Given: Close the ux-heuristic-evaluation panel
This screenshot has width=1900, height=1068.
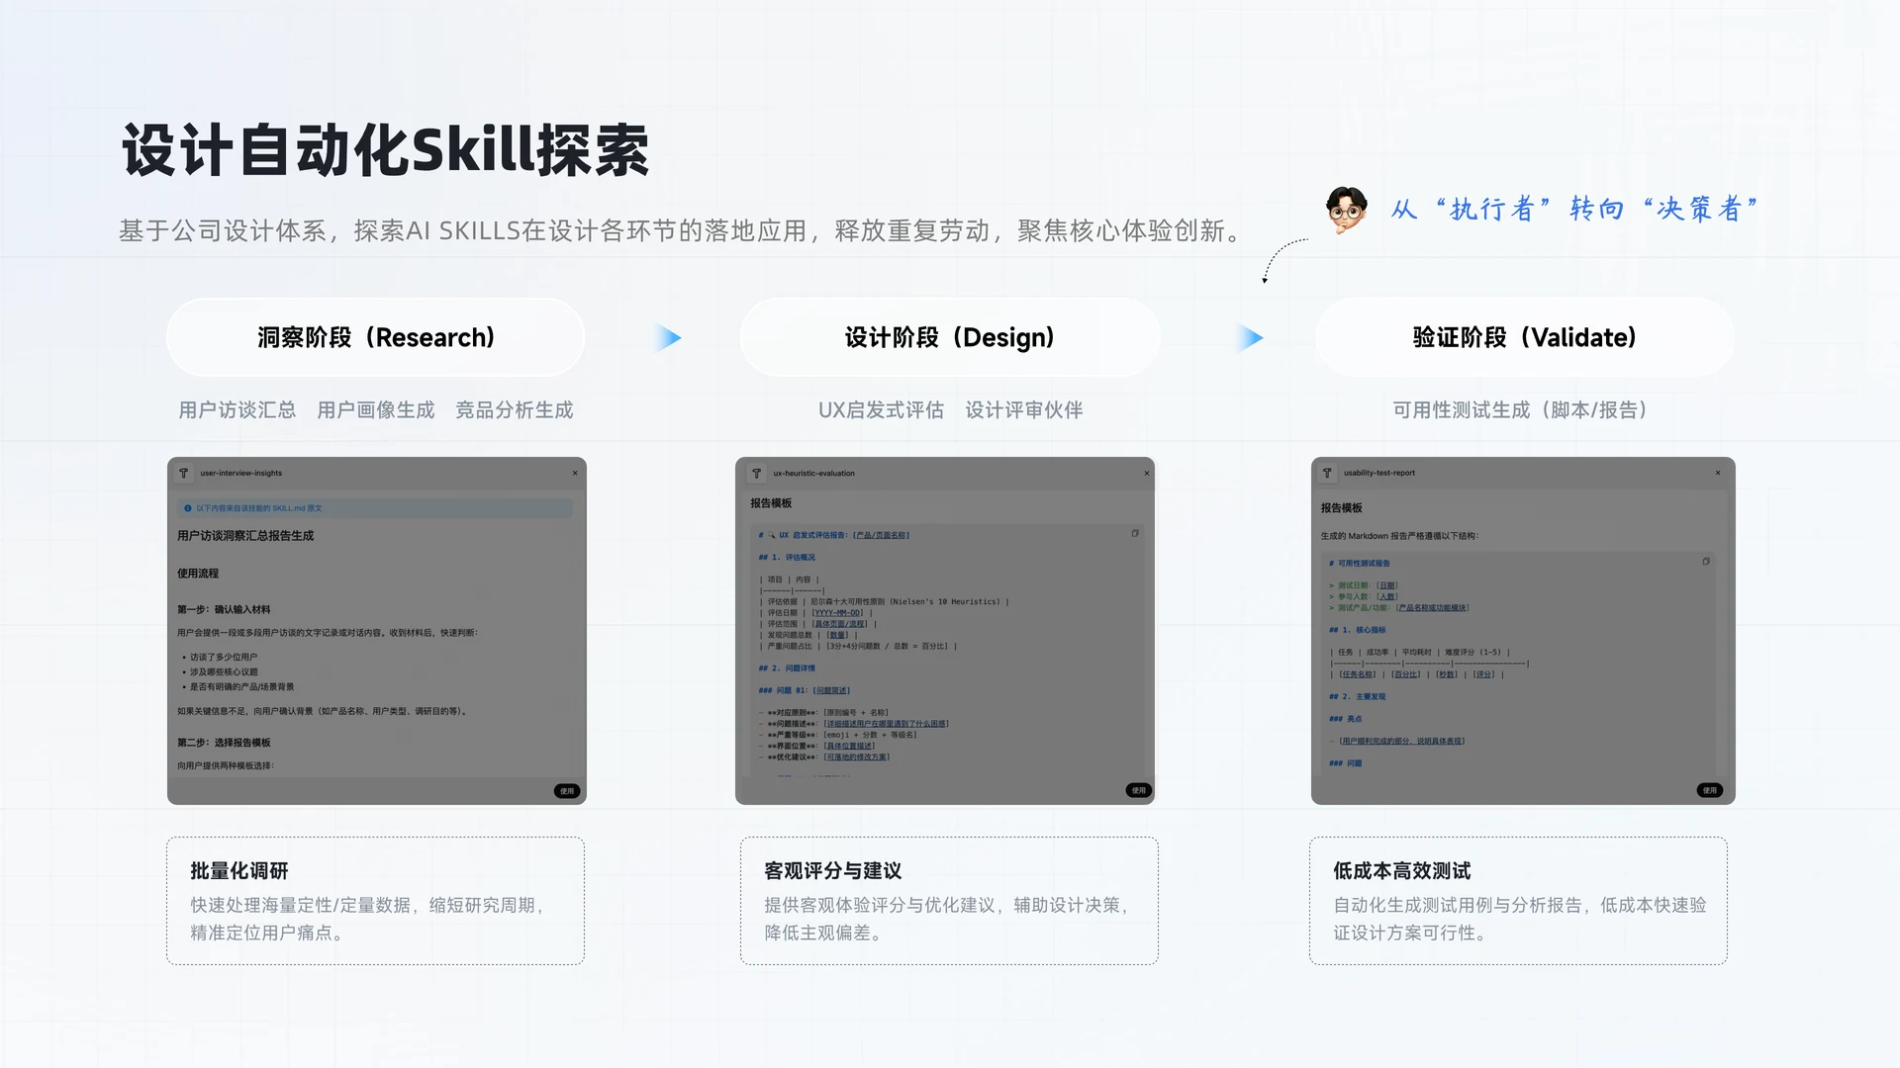Looking at the screenshot, I should 1147,473.
